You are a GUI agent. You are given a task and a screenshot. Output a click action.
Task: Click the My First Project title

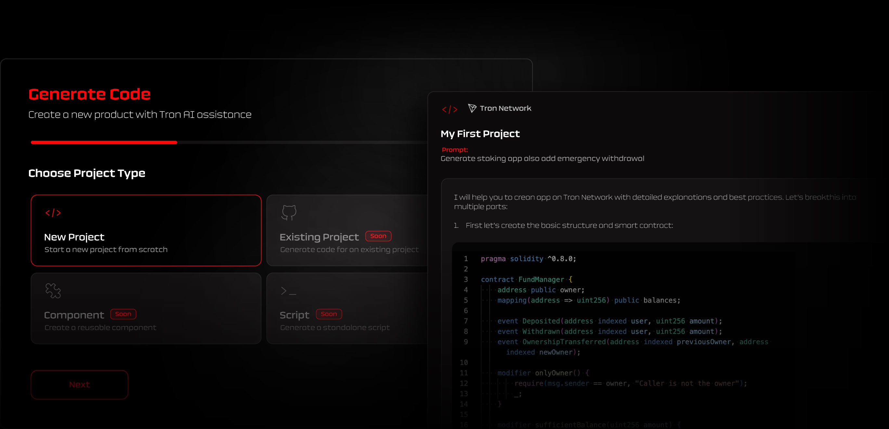[480, 134]
